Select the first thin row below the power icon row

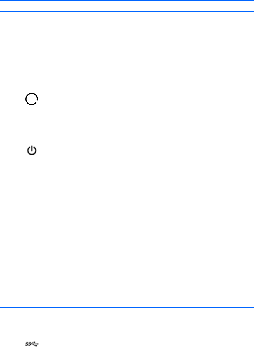pyautogui.click(x=127, y=282)
